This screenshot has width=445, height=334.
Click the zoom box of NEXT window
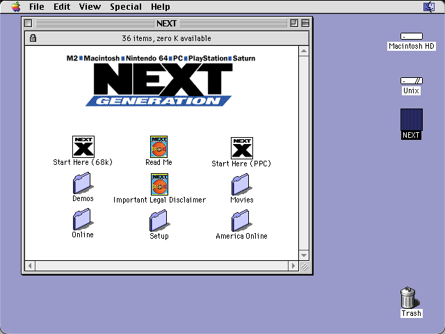[294, 23]
